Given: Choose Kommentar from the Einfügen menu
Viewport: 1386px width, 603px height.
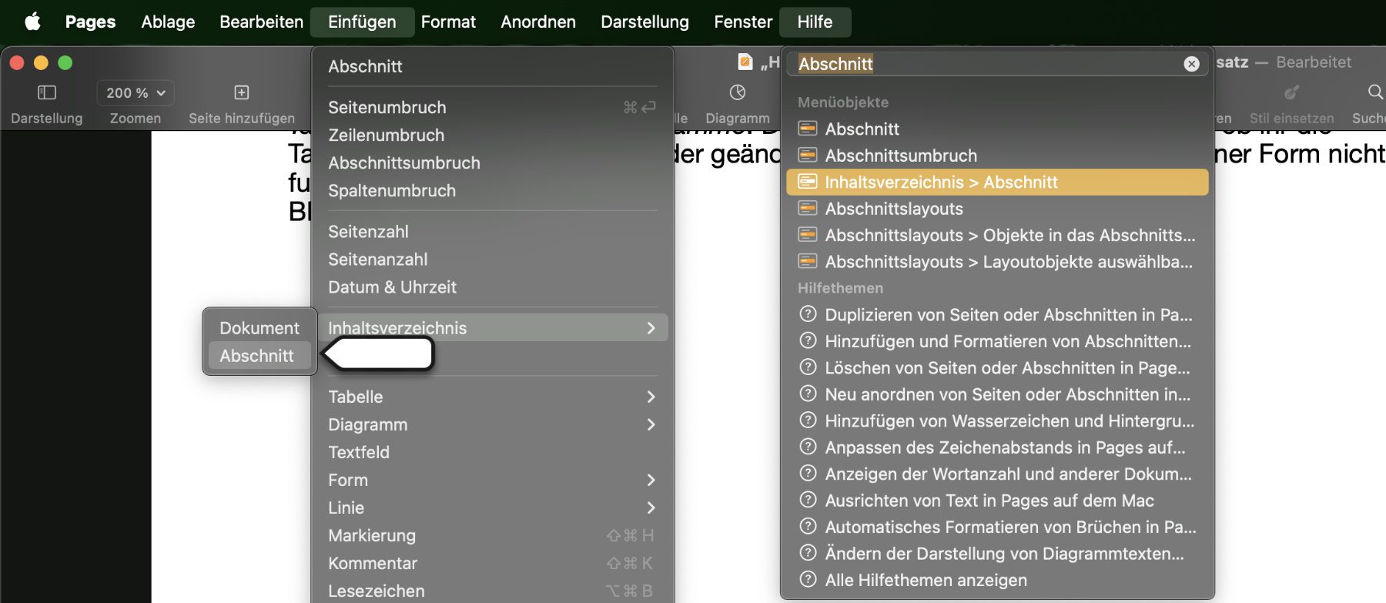Looking at the screenshot, I should (x=373, y=563).
